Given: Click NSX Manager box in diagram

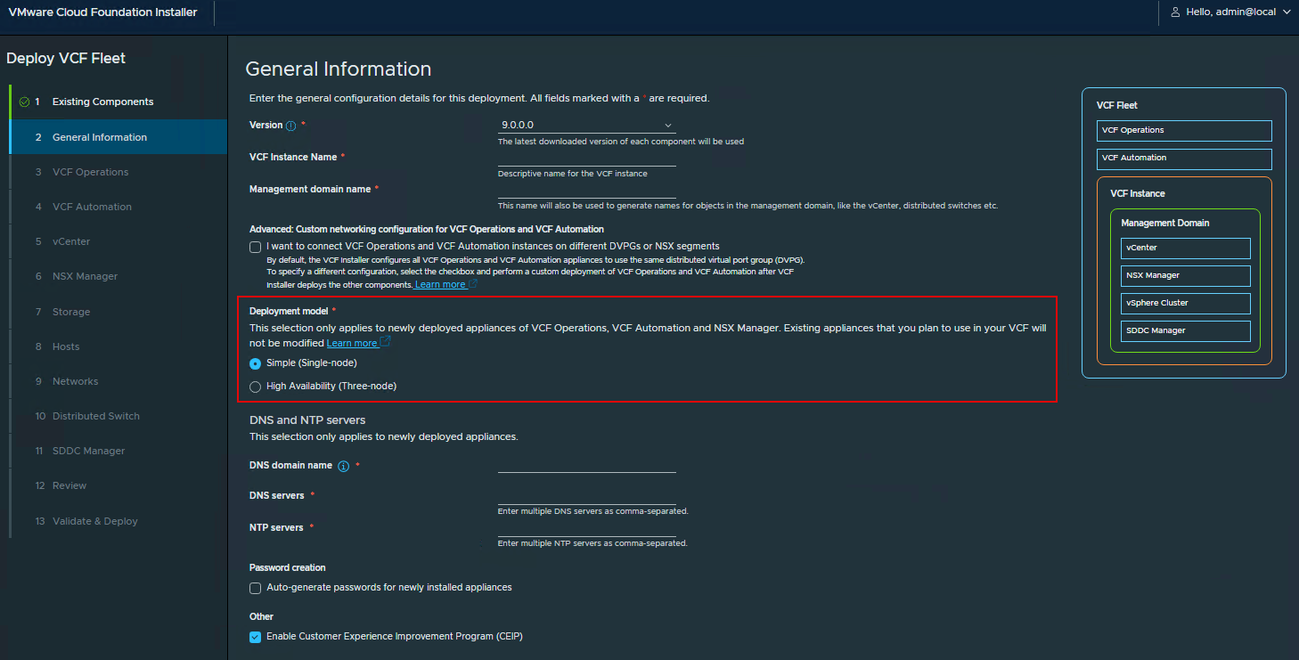Looking at the screenshot, I should [1185, 275].
